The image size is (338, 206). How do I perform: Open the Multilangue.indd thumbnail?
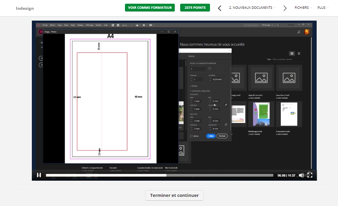pos(261,114)
